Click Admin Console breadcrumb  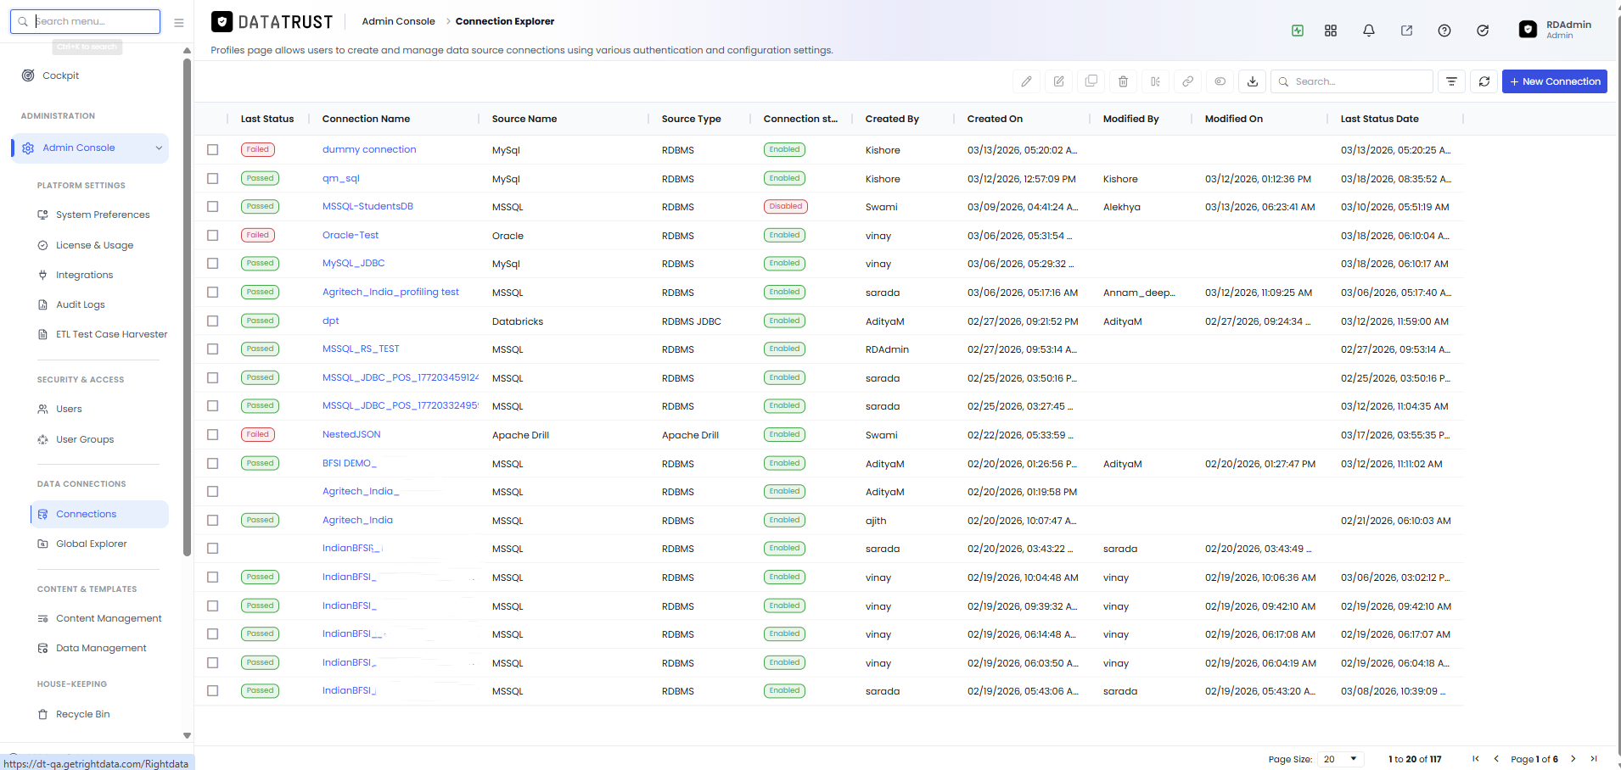tap(398, 21)
